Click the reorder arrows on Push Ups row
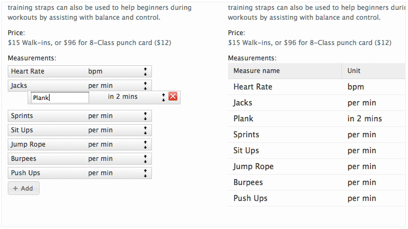 [145, 173]
